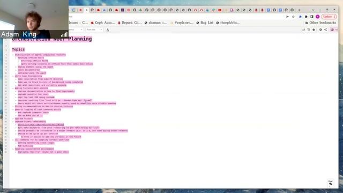Open the '#ceph-orc...' bookmark
The image size is (343, 193).
tap(182, 23)
